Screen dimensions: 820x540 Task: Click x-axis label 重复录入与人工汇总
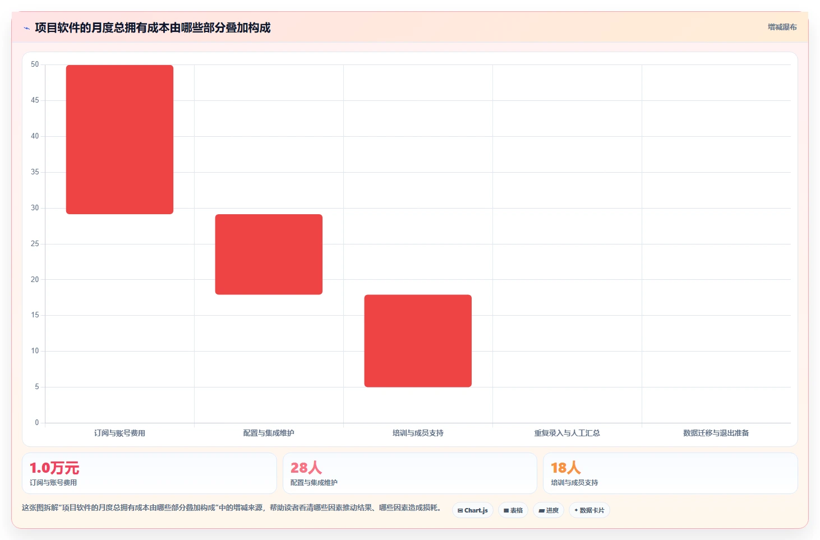click(x=567, y=433)
